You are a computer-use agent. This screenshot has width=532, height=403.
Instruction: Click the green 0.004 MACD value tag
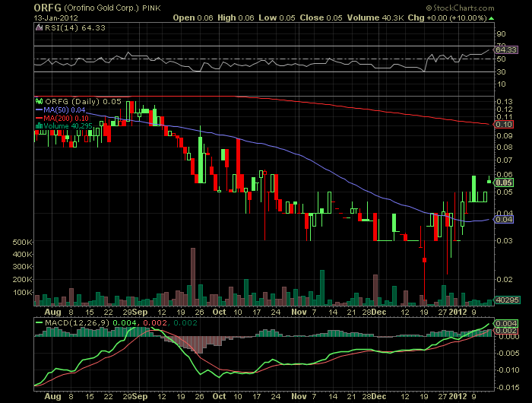(506, 324)
